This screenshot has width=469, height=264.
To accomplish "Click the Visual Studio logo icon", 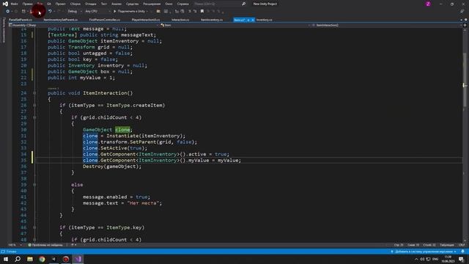I will (5, 4).
